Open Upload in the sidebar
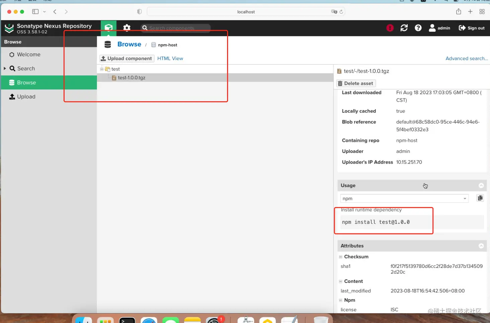This screenshot has width=490, height=323. click(x=49, y=97)
